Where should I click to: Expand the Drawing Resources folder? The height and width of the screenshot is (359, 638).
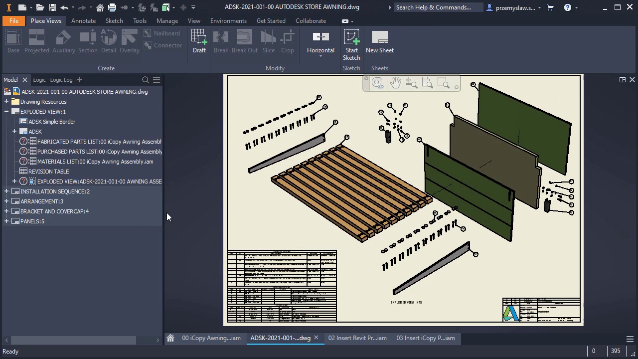pyautogui.click(x=6, y=102)
